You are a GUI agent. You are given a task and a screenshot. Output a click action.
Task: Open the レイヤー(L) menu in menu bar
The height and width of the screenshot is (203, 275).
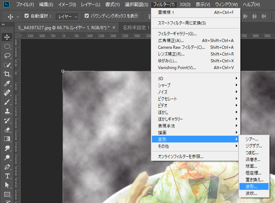pos(90,5)
